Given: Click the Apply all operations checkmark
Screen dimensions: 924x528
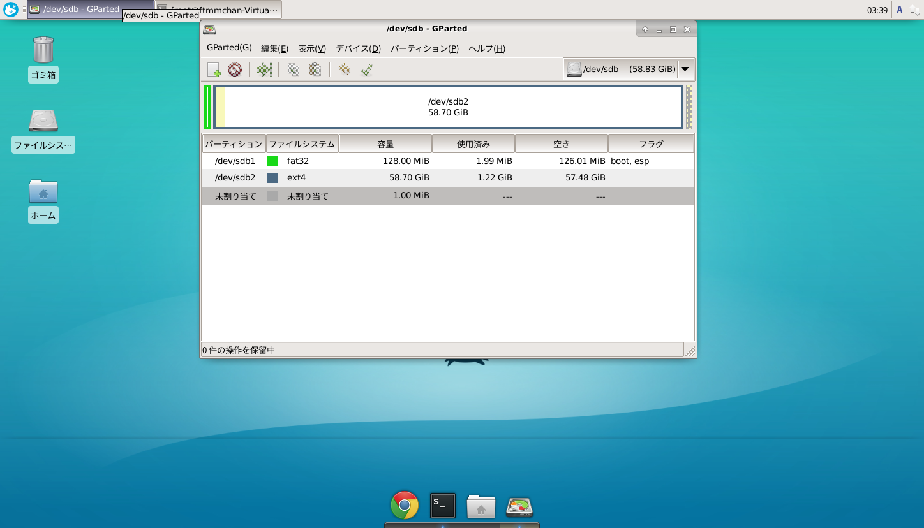Looking at the screenshot, I should coord(366,70).
